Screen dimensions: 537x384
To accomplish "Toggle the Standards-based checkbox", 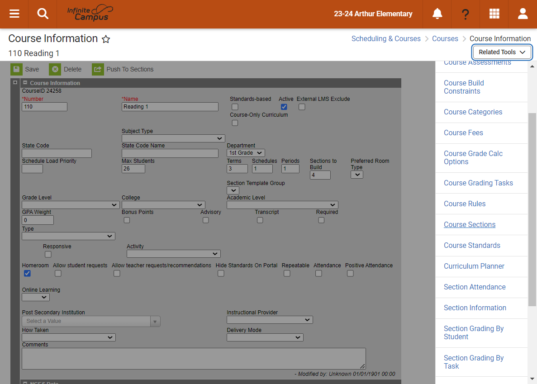I will point(235,107).
